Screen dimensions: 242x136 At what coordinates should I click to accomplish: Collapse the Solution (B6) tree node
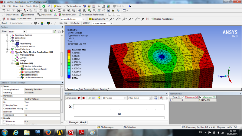tap(12, 63)
